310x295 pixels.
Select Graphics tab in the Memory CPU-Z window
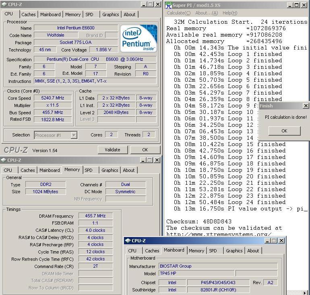tap(110, 170)
